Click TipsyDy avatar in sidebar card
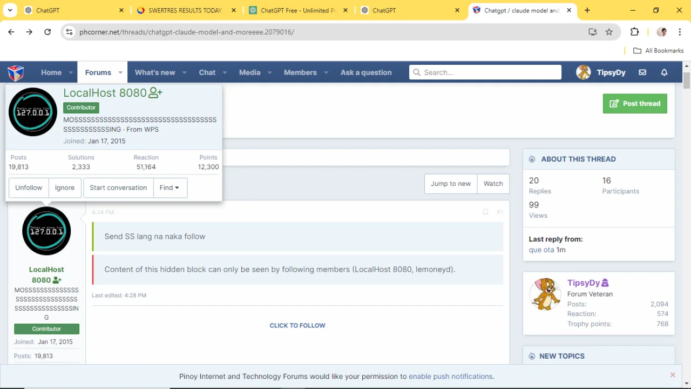691x389 pixels. 545,294
